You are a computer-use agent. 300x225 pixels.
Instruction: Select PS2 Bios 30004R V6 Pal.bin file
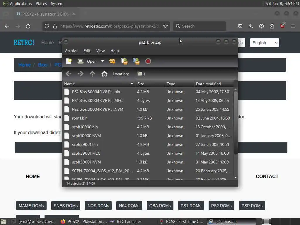click(x=148, y=92)
